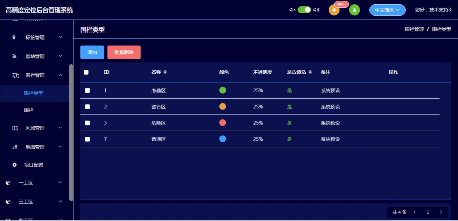Click the 围栏管理 breadcrumb link

tap(414, 30)
